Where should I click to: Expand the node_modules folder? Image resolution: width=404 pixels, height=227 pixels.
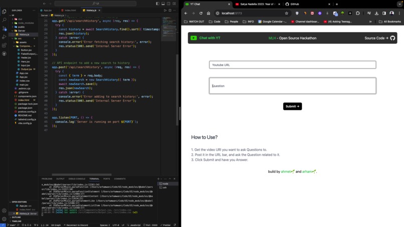coord(26,23)
